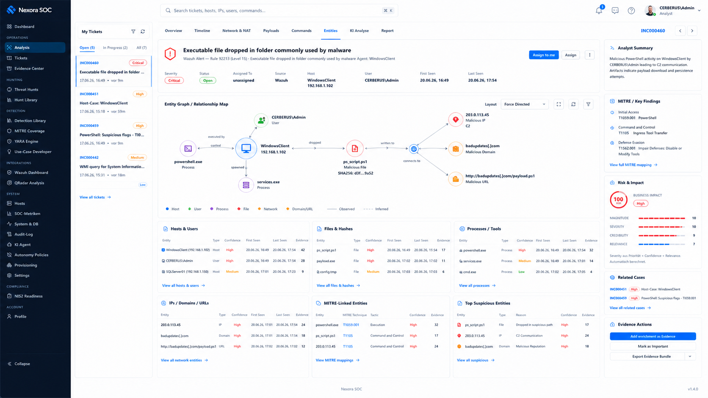708x398 pixels.
Task: Click Mark as Important button
Action: click(x=653, y=346)
